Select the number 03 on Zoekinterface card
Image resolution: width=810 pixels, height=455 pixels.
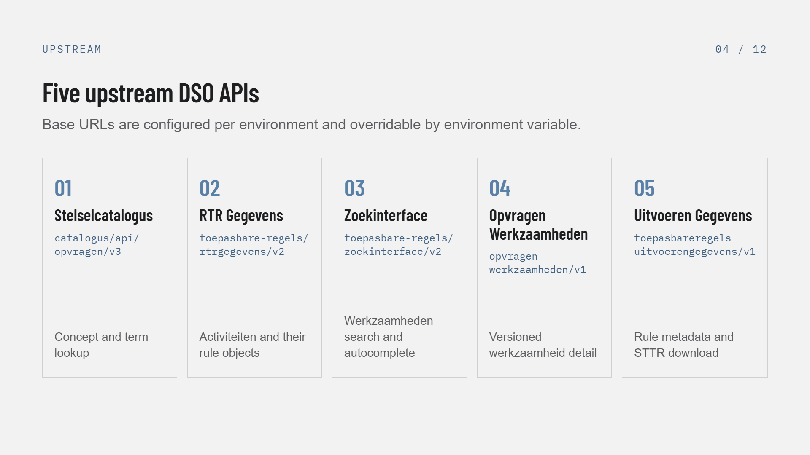(354, 188)
